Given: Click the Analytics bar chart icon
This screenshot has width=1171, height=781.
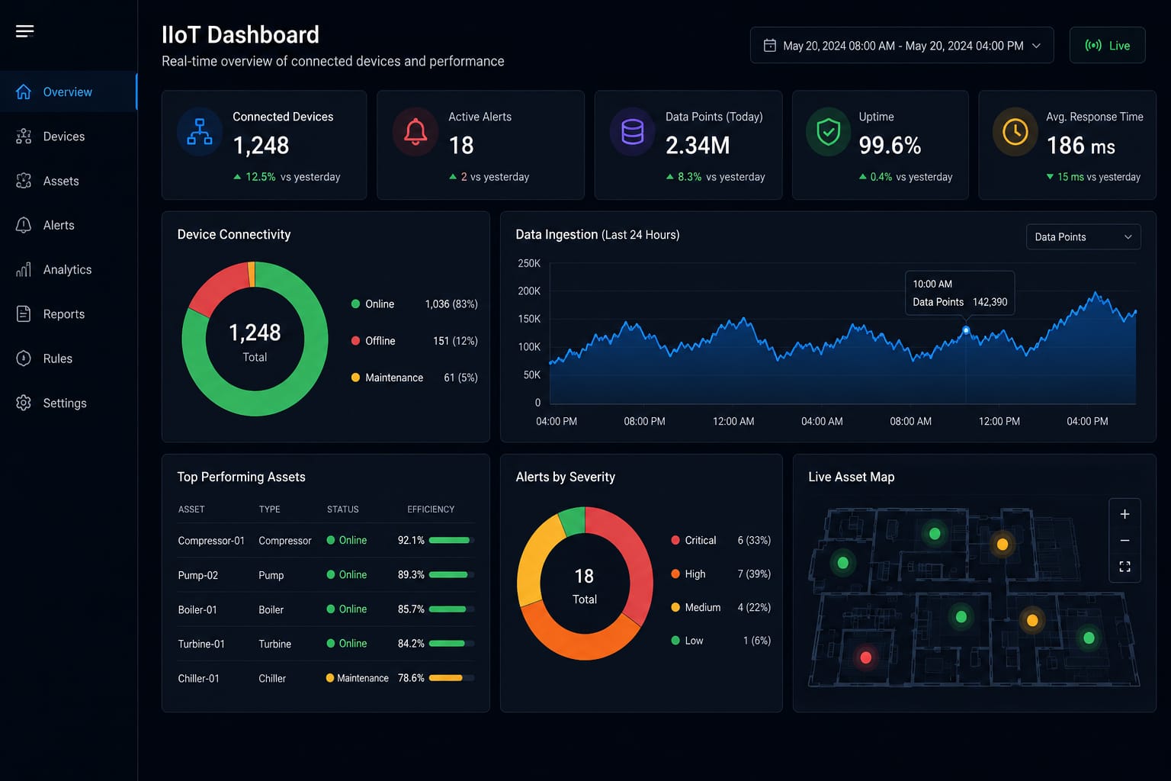Looking at the screenshot, I should (x=24, y=269).
